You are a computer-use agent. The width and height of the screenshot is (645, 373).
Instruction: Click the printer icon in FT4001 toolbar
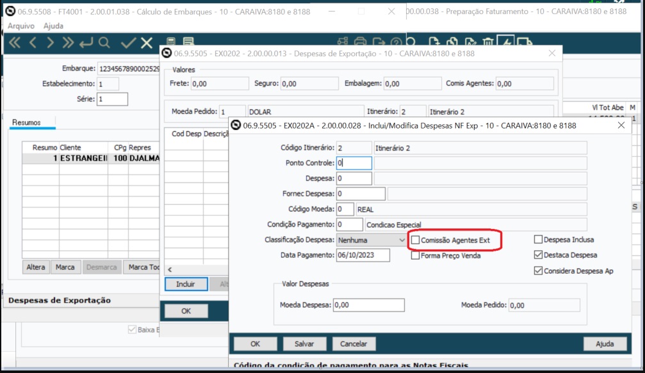(x=361, y=42)
